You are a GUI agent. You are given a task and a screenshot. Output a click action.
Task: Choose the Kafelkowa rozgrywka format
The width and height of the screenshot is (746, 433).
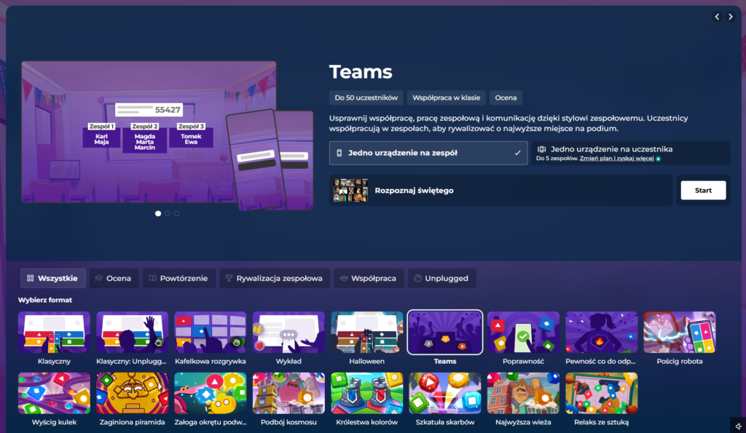click(211, 333)
